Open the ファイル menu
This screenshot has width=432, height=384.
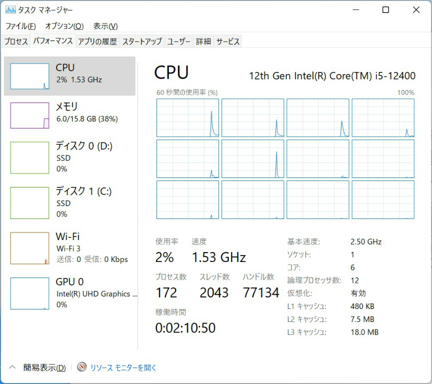[20, 26]
